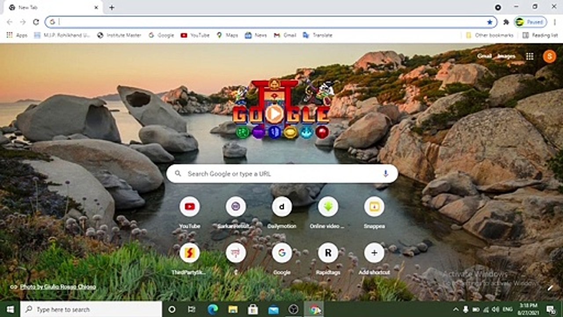
Task: Open the M.J.P. Rohilkhand bookmark
Action: (x=62, y=35)
